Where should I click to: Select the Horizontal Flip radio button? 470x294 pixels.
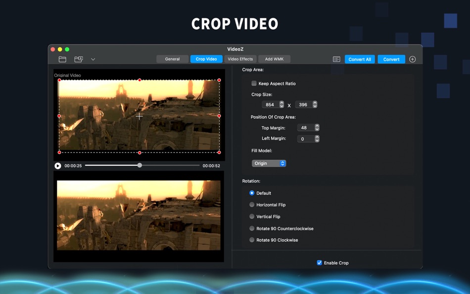click(252, 204)
